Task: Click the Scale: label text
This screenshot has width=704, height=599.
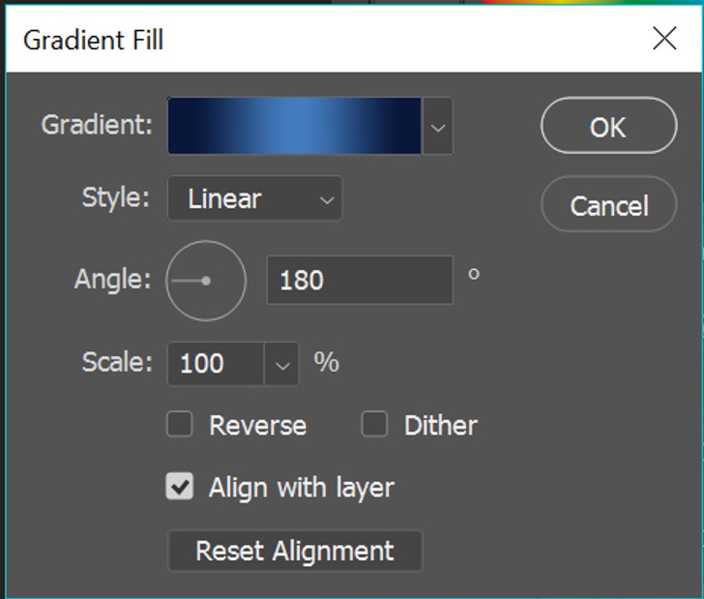Action: [117, 363]
